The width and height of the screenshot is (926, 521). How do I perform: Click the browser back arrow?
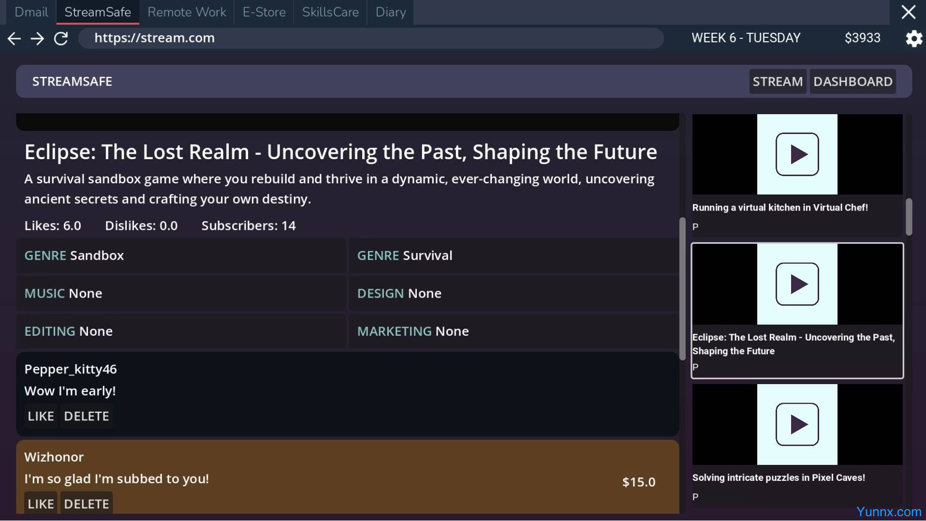point(15,38)
